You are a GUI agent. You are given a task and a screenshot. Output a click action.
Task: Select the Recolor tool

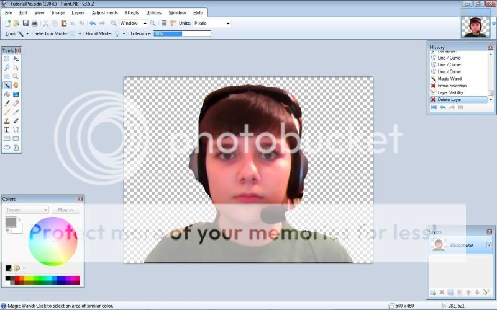(x=16, y=121)
